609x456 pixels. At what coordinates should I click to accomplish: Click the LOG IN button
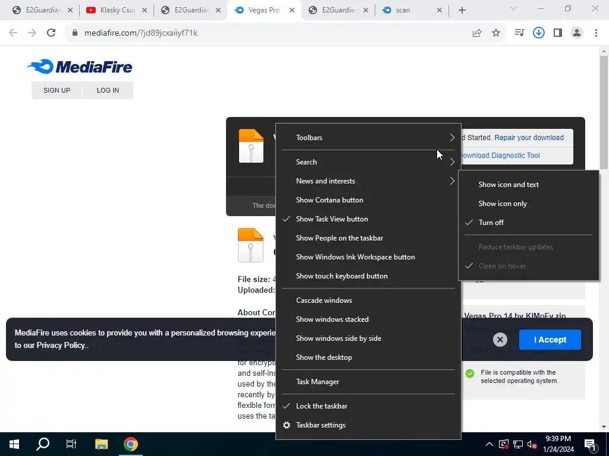coord(108,90)
